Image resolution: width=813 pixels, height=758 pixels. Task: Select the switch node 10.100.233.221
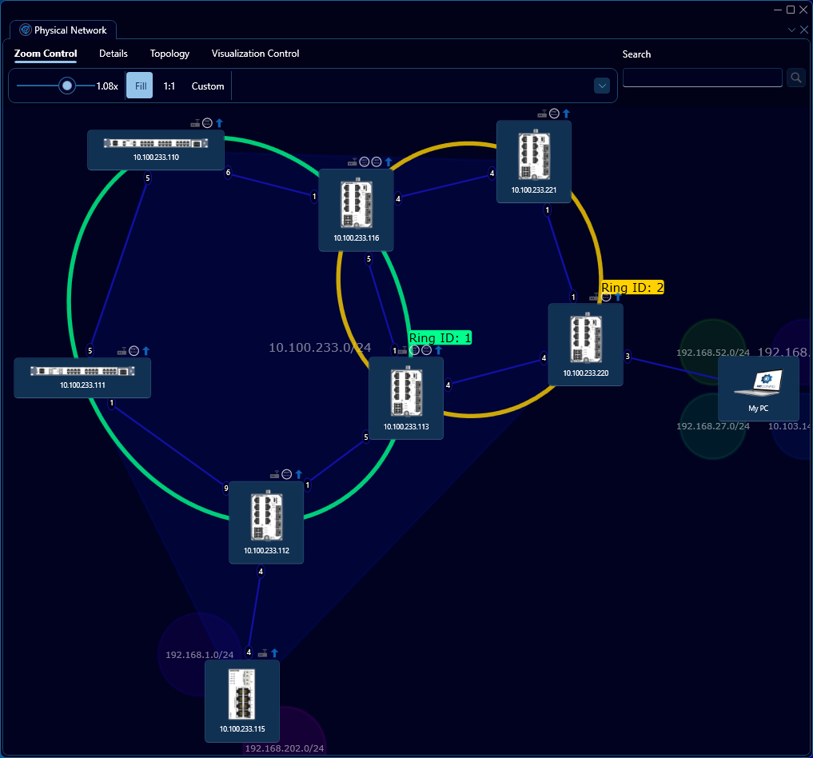pyautogui.click(x=534, y=162)
